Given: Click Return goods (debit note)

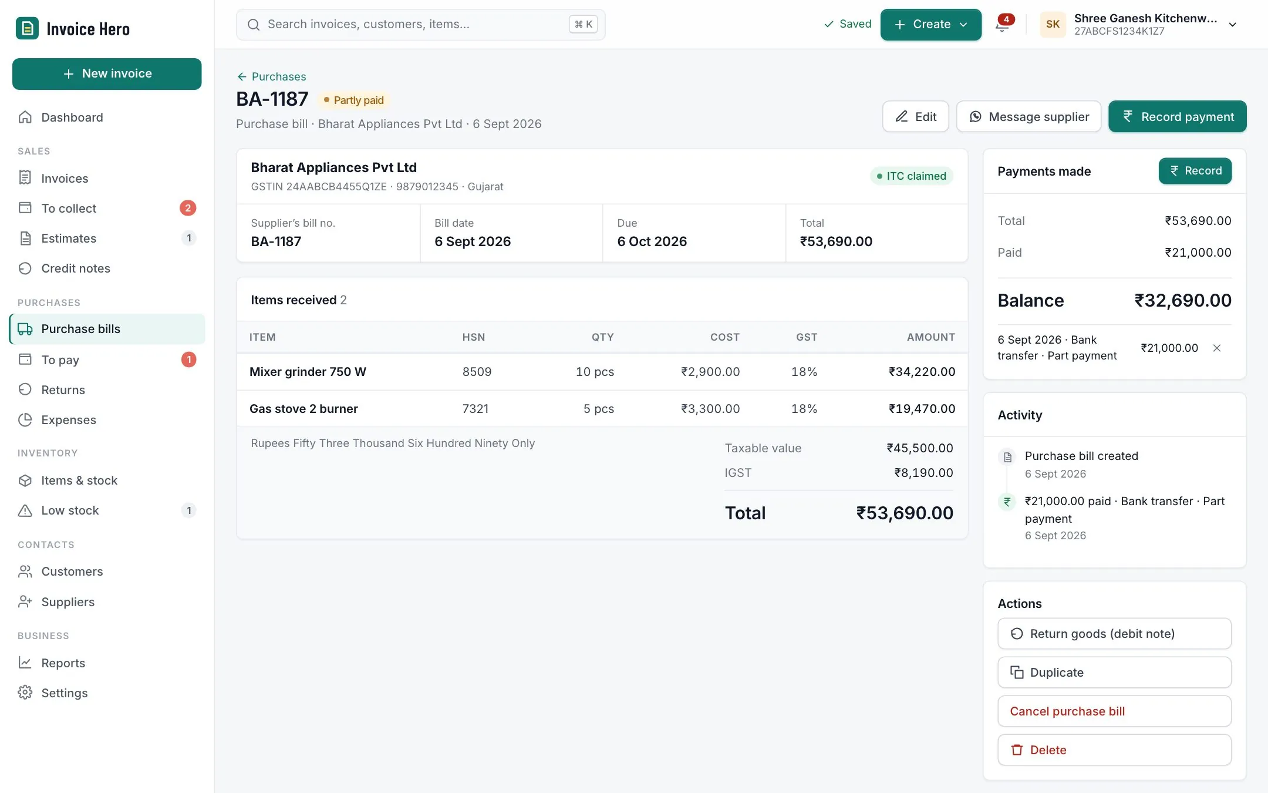Looking at the screenshot, I should 1114,633.
